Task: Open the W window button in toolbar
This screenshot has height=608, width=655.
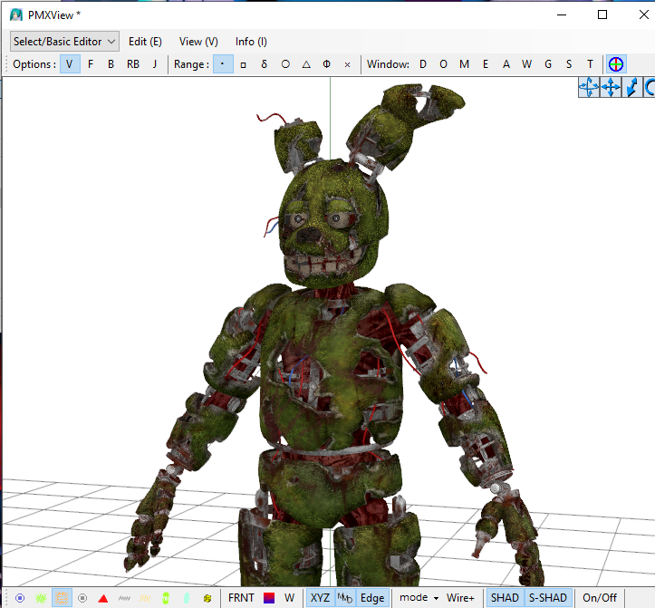Action: [x=526, y=64]
